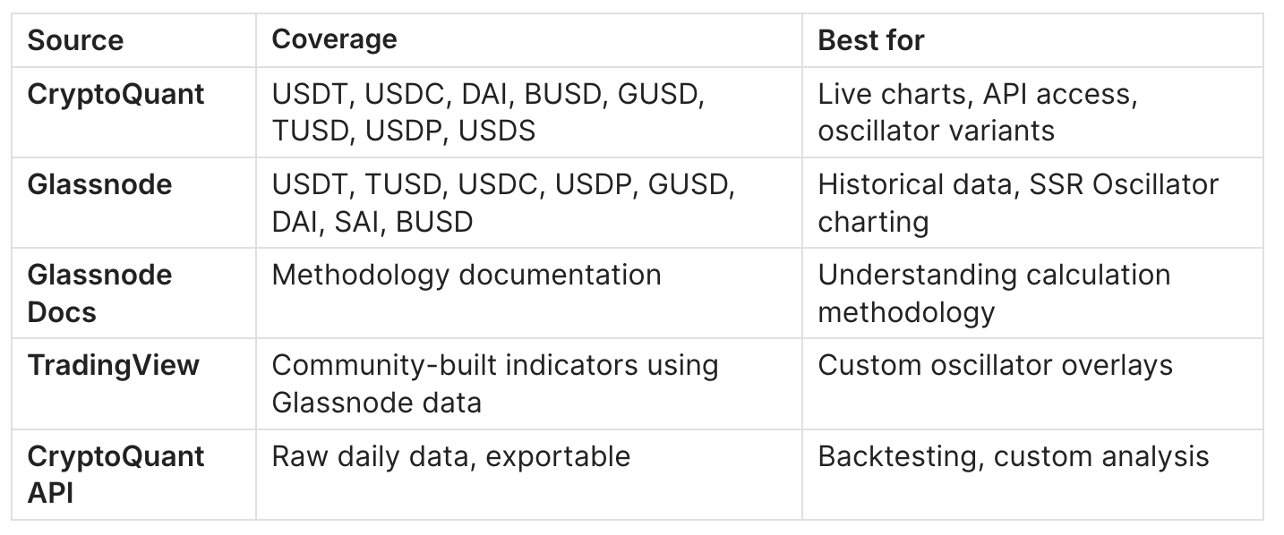
Task: Click the Coverage column header
Action: [334, 40]
